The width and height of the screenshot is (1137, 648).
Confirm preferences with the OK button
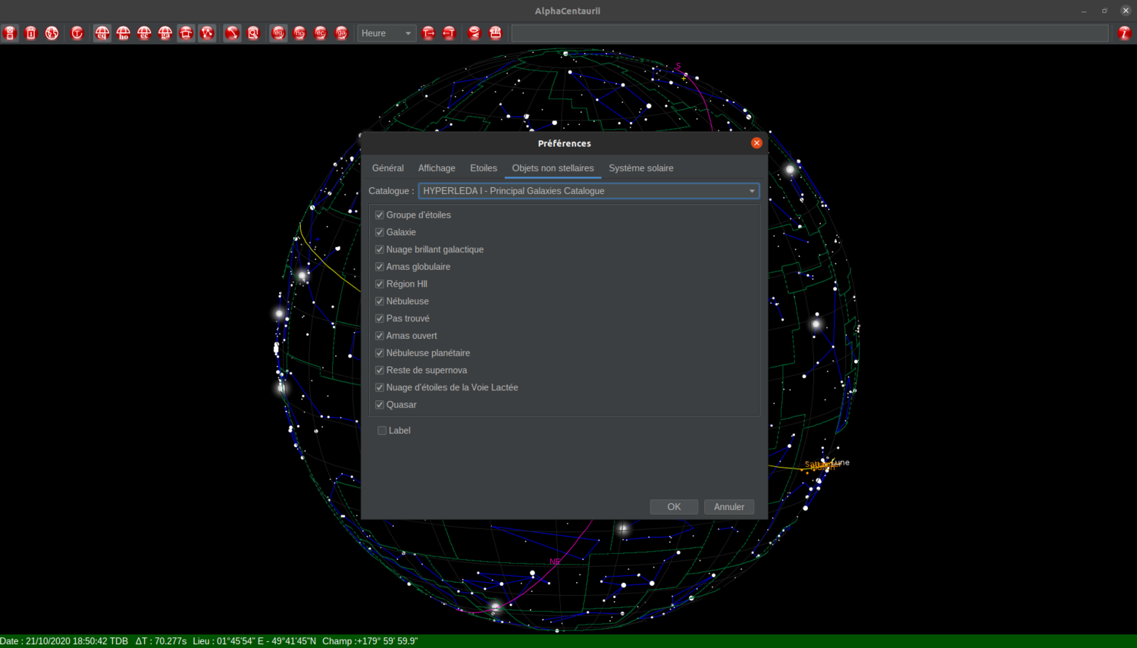point(673,506)
